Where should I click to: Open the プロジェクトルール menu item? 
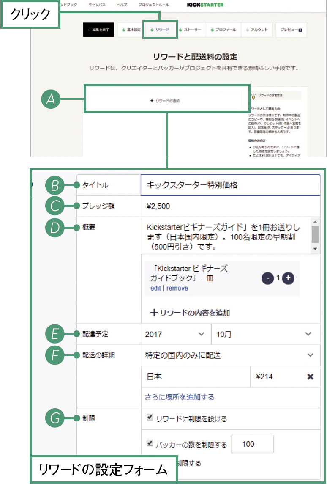[x=153, y=5]
